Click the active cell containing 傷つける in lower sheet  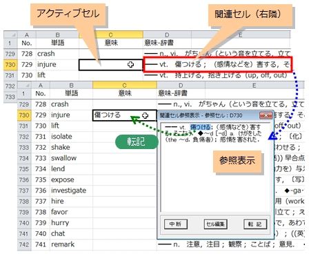coord(125,115)
